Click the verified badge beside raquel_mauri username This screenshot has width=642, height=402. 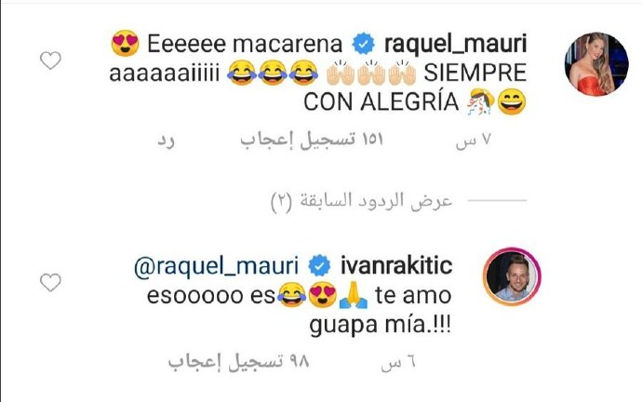click(363, 44)
